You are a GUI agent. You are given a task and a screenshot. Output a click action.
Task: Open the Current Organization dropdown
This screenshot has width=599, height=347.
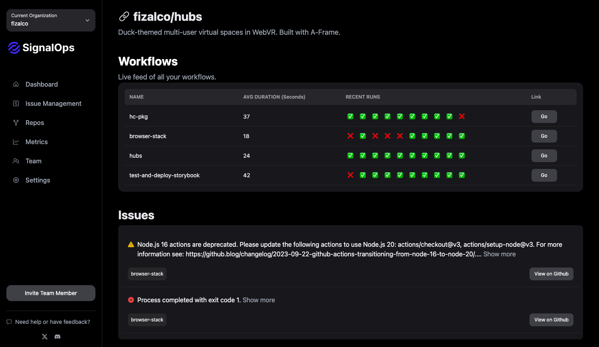click(x=51, y=20)
